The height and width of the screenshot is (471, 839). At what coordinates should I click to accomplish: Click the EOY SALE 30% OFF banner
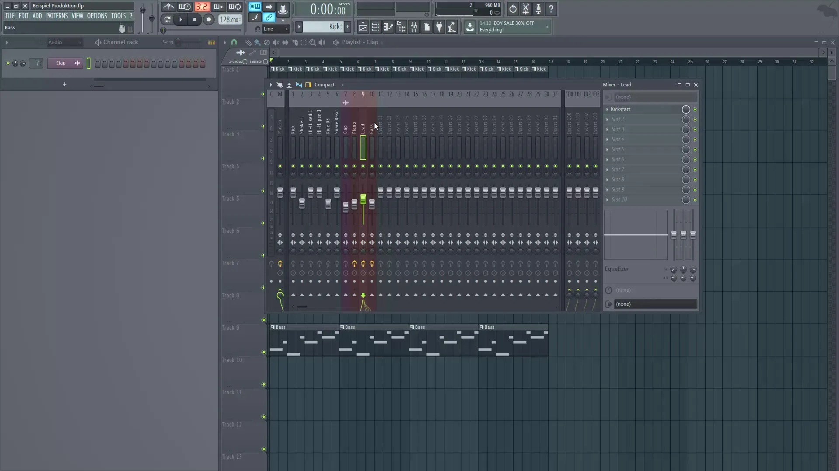509,27
